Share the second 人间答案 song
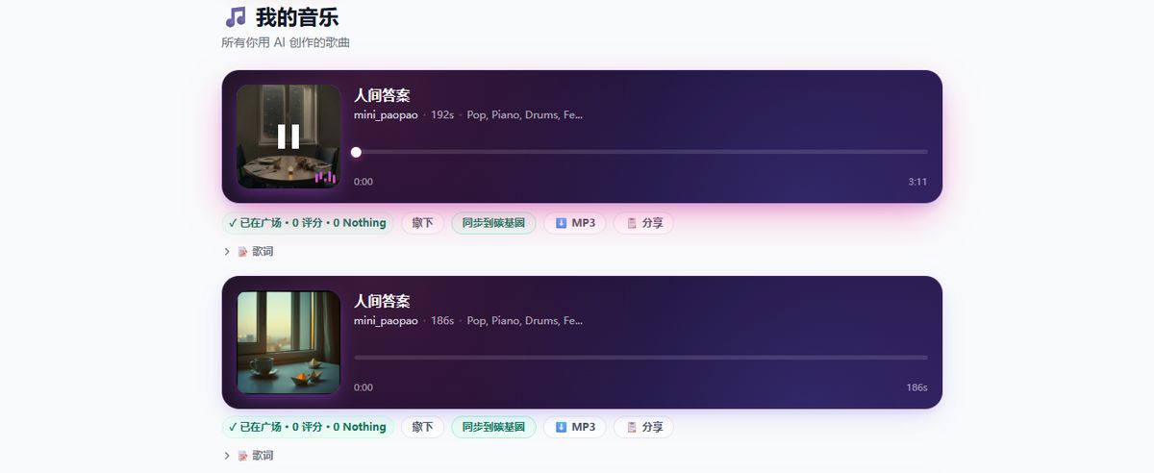The height and width of the screenshot is (473, 1154). 643,427
